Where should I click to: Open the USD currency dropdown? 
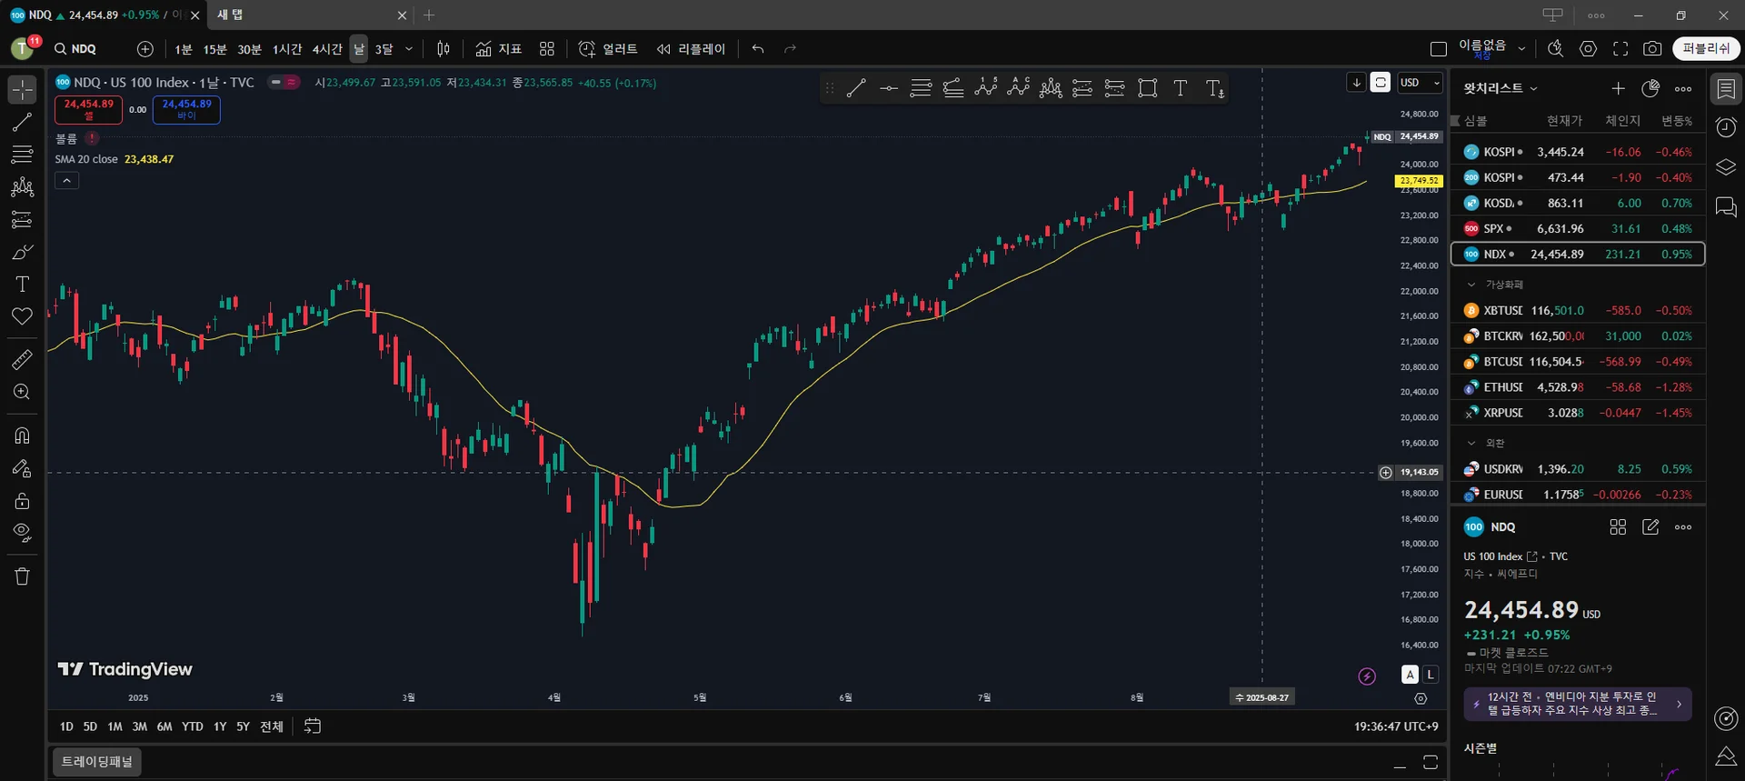1420,83
